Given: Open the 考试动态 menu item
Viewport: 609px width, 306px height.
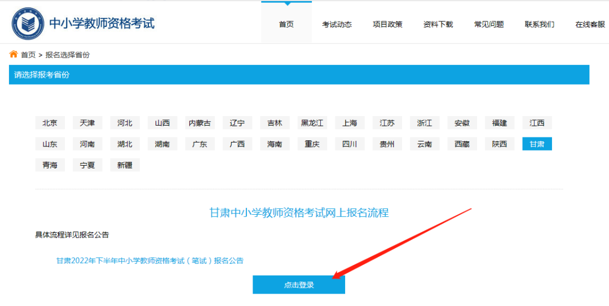Looking at the screenshot, I should point(337,24).
